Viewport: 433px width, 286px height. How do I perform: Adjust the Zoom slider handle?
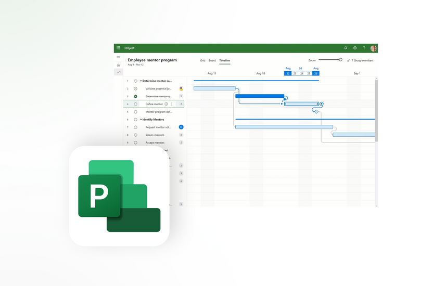(x=341, y=60)
